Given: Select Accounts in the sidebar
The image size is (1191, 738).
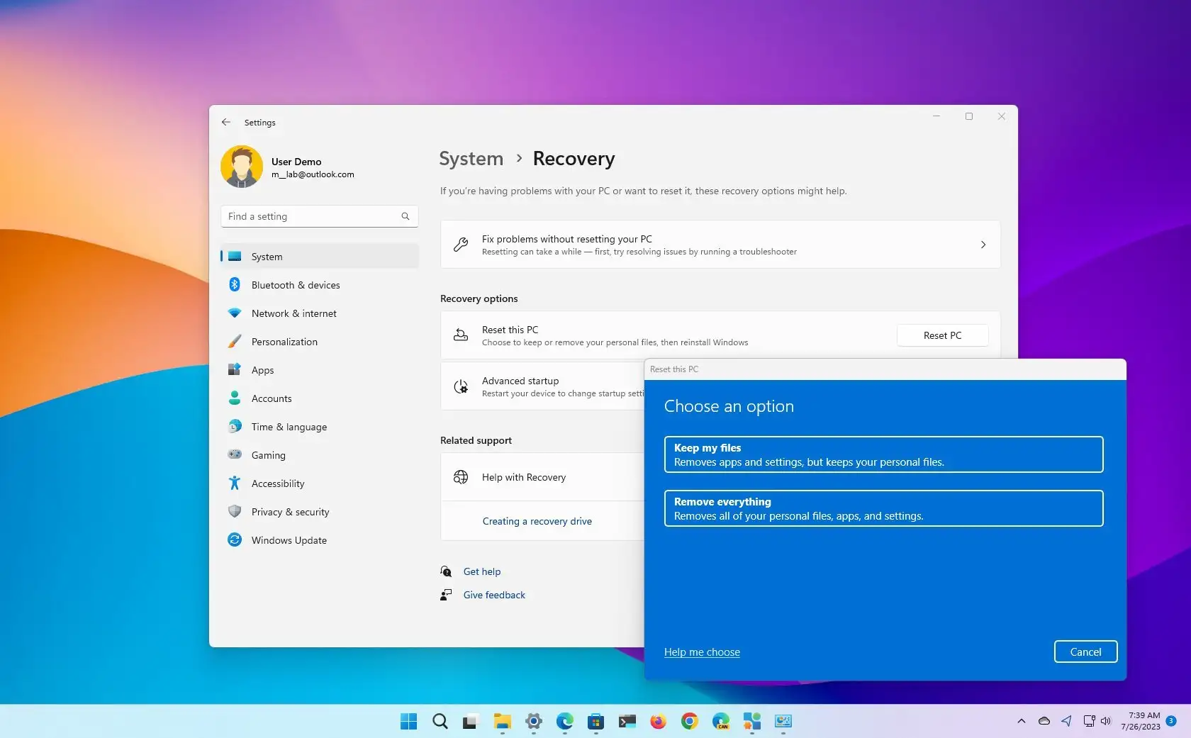Looking at the screenshot, I should [271, 398].
